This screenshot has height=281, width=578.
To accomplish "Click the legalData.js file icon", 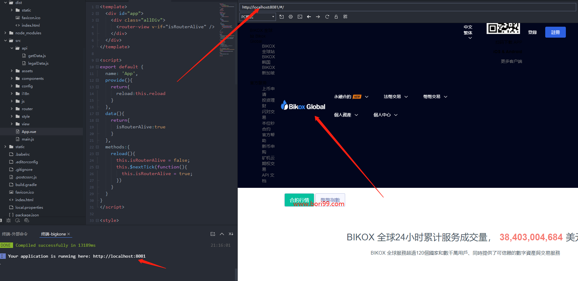I will (24, 63).
